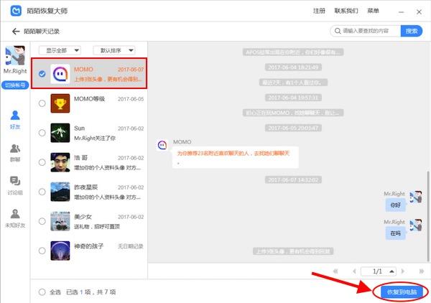Click Mr.Right avatar beside 你好 message
The height and width of the screenshot is (303, 431).
(x=416, y=197)
